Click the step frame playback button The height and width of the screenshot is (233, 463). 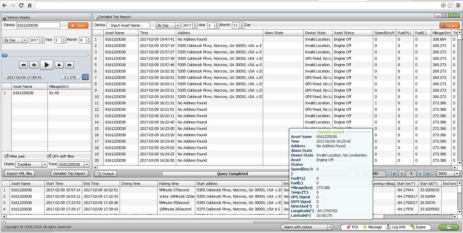[34, 65]
